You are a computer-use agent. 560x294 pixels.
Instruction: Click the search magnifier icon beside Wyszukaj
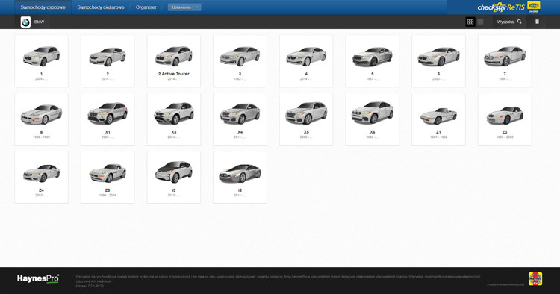point(519,22)
